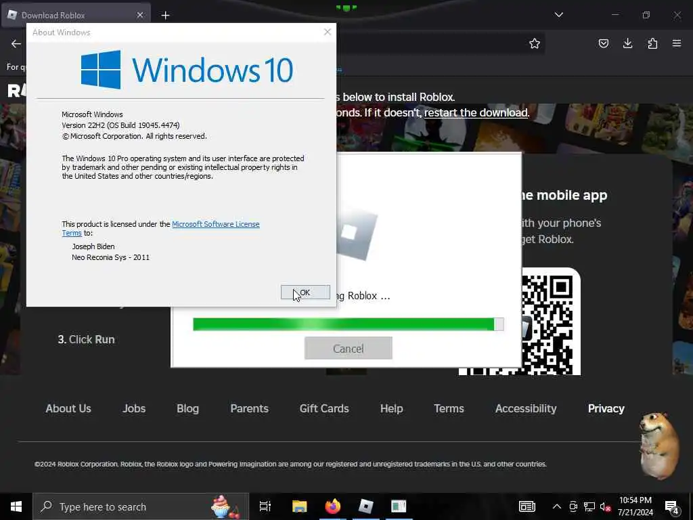This screenshot has width=693, height=520.
Task: Click the cupcake search highlight icon
Action: [225, 506]
